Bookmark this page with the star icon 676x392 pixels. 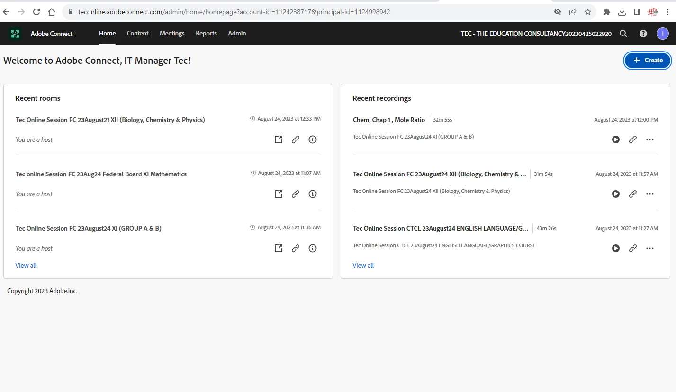(x=588, y=12)
